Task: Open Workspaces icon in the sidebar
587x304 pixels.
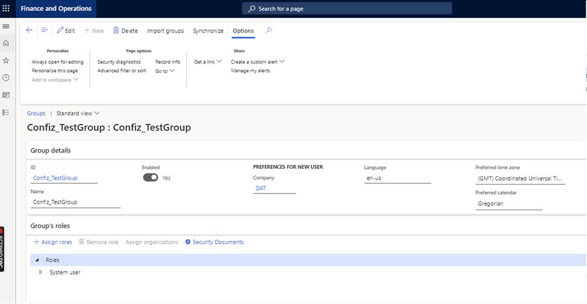Action: tap(6, 95)
